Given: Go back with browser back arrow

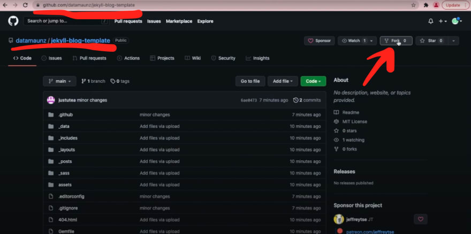Looking at the screenshot, I should (5, 5).
